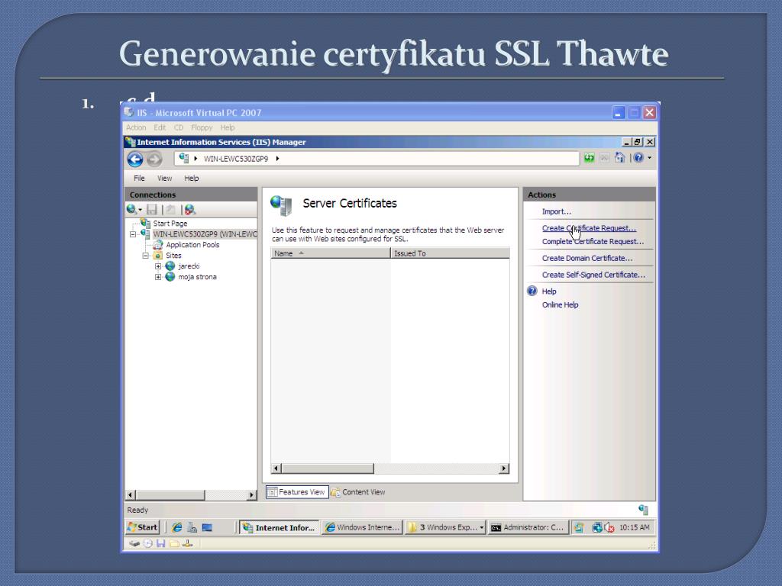The width and height of the screenshot is (782, 586).
Task: Click Create Domain Certificate... link
Action: tap(587, 258)
